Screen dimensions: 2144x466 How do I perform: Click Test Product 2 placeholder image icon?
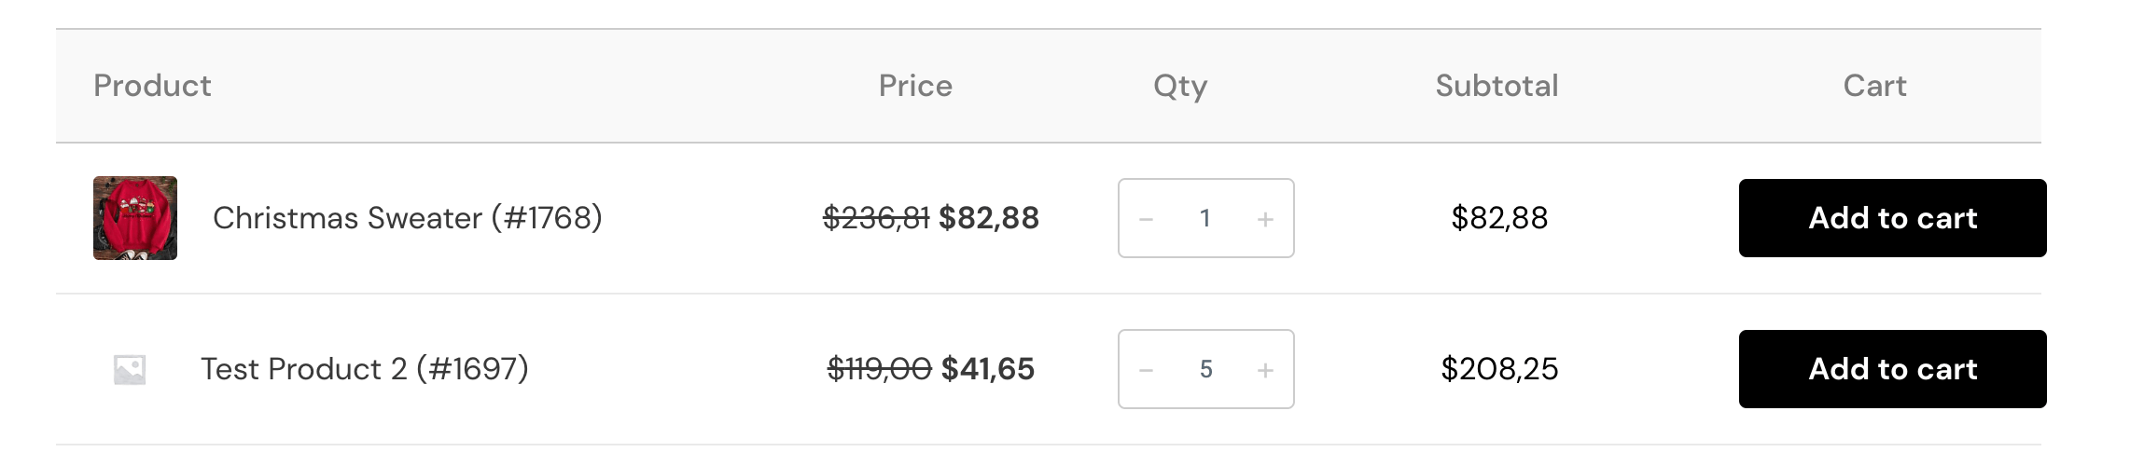130,369
